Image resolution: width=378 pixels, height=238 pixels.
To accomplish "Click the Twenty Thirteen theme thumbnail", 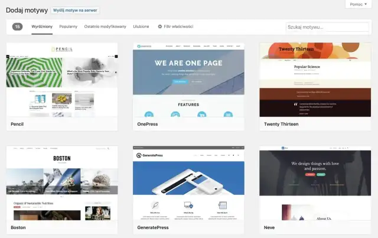I will [315, 80].
